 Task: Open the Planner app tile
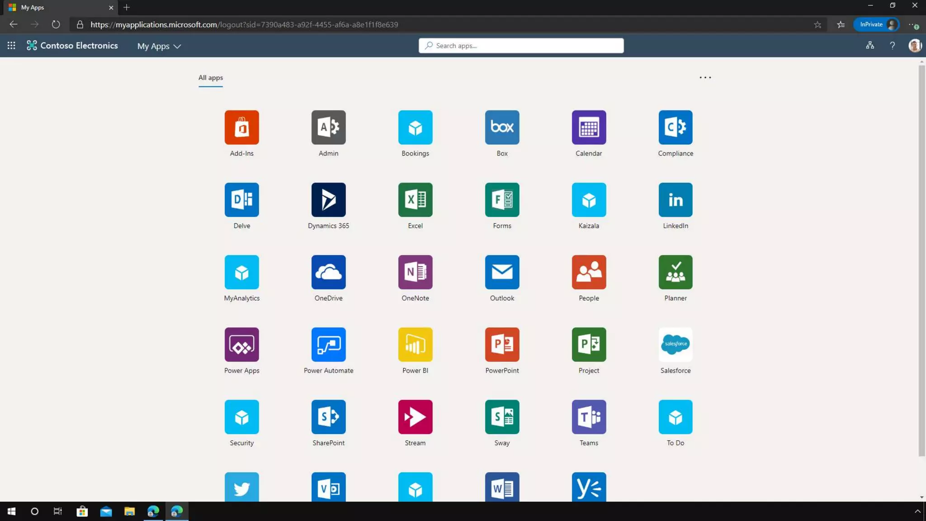tap(675, 272)
